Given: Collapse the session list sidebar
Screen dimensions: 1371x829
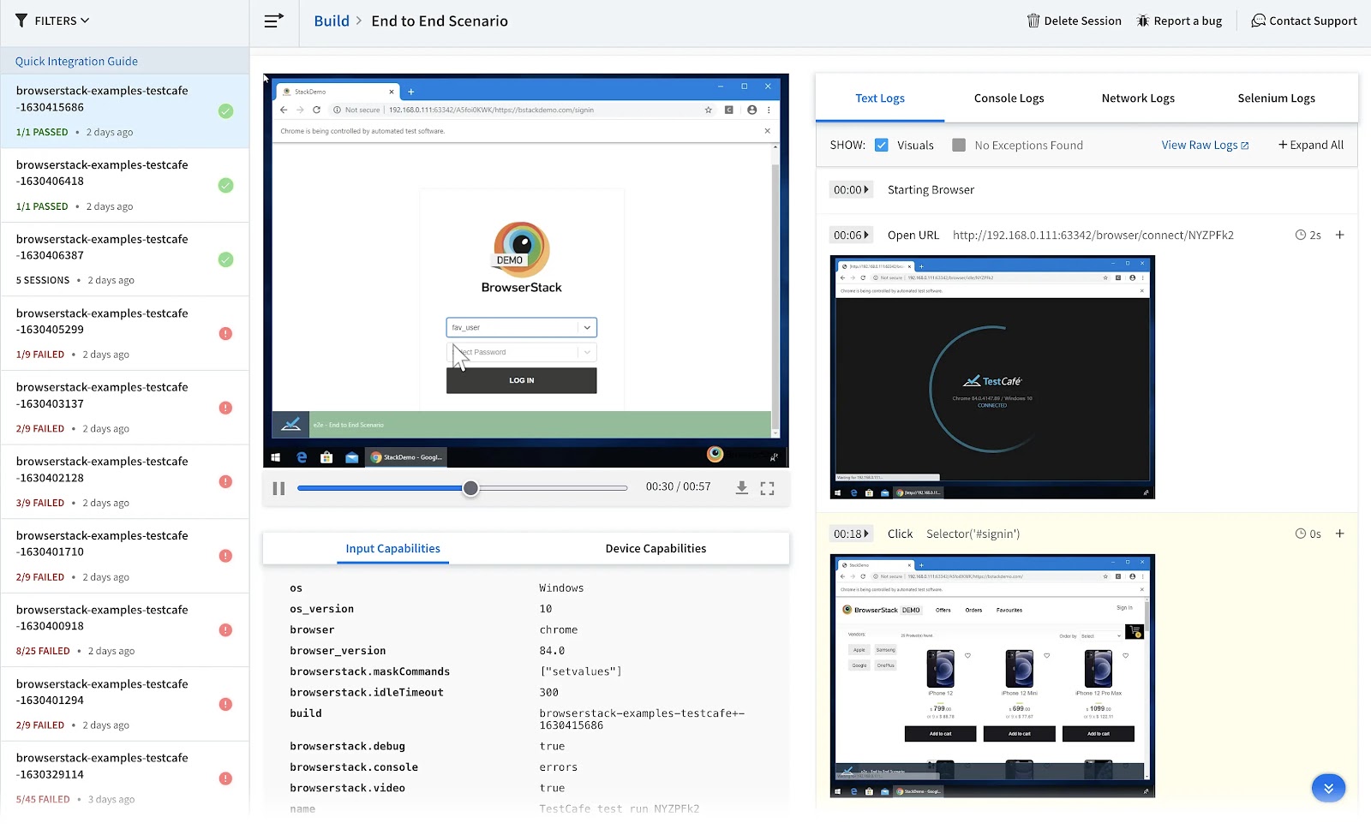Looking at the screenshot, I should 272,20.
